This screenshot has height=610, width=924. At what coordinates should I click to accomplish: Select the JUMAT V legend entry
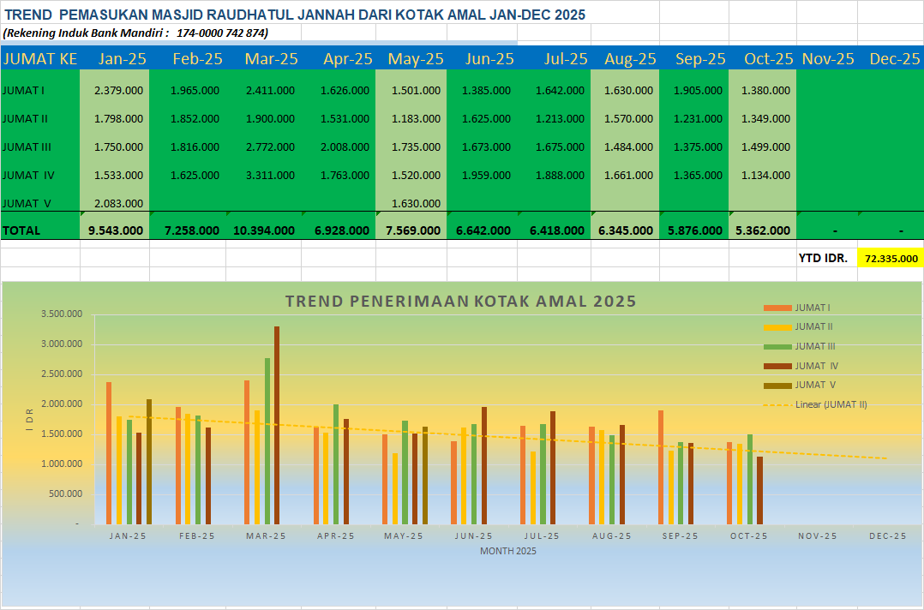814,385
